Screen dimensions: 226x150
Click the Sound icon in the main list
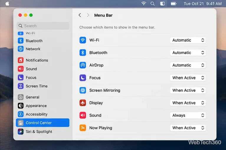coord(83,115)
